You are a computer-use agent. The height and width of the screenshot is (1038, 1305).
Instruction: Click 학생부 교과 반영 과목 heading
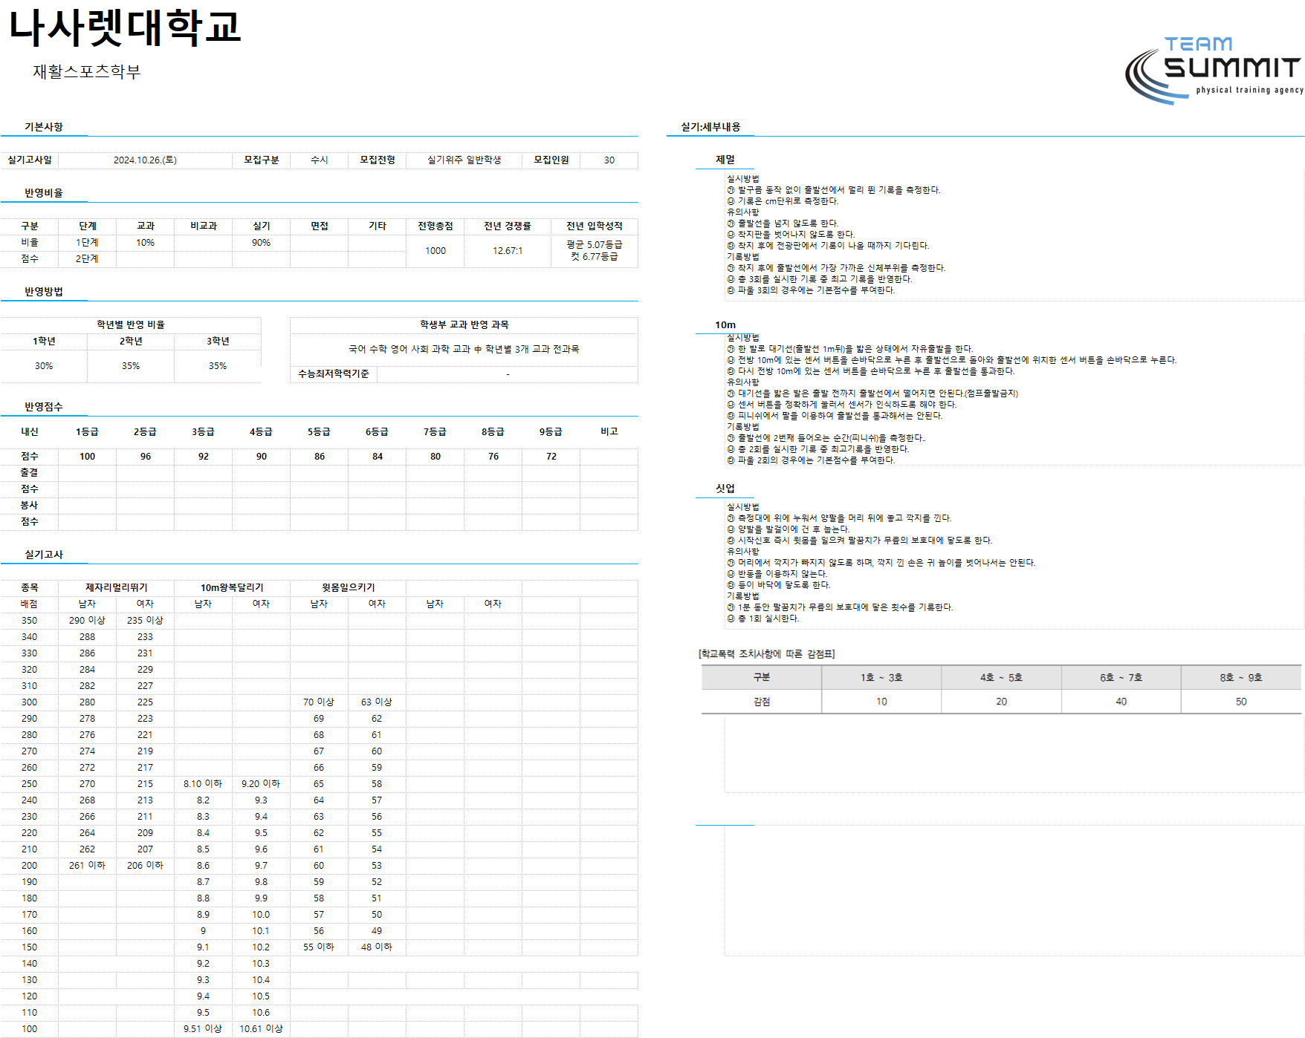coord(464,325)
